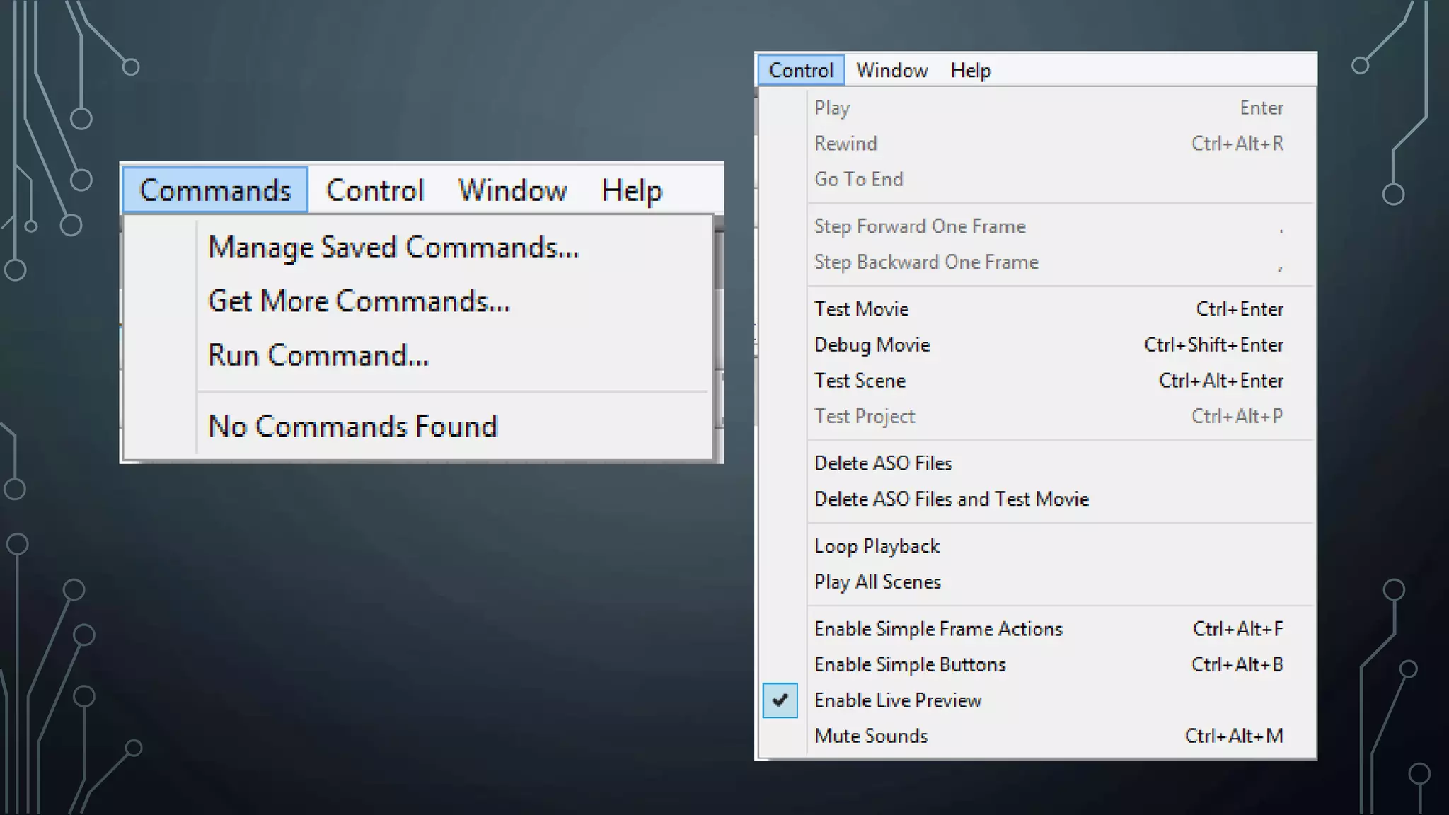The image size is (1449, 815).
Task: Open the Control menu beside Commands
Action: tap(375, 190)
